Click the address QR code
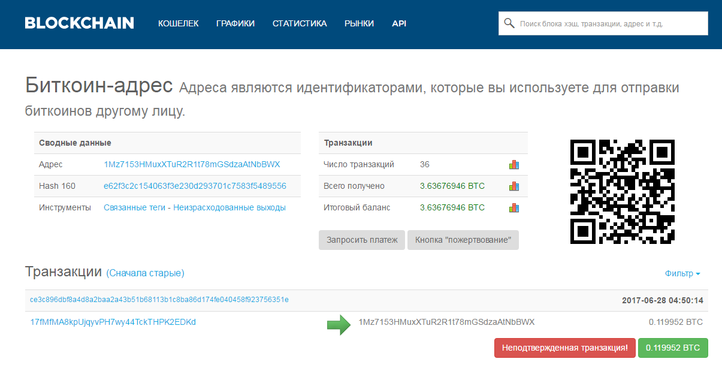722x371 pixels. point(623,192)
